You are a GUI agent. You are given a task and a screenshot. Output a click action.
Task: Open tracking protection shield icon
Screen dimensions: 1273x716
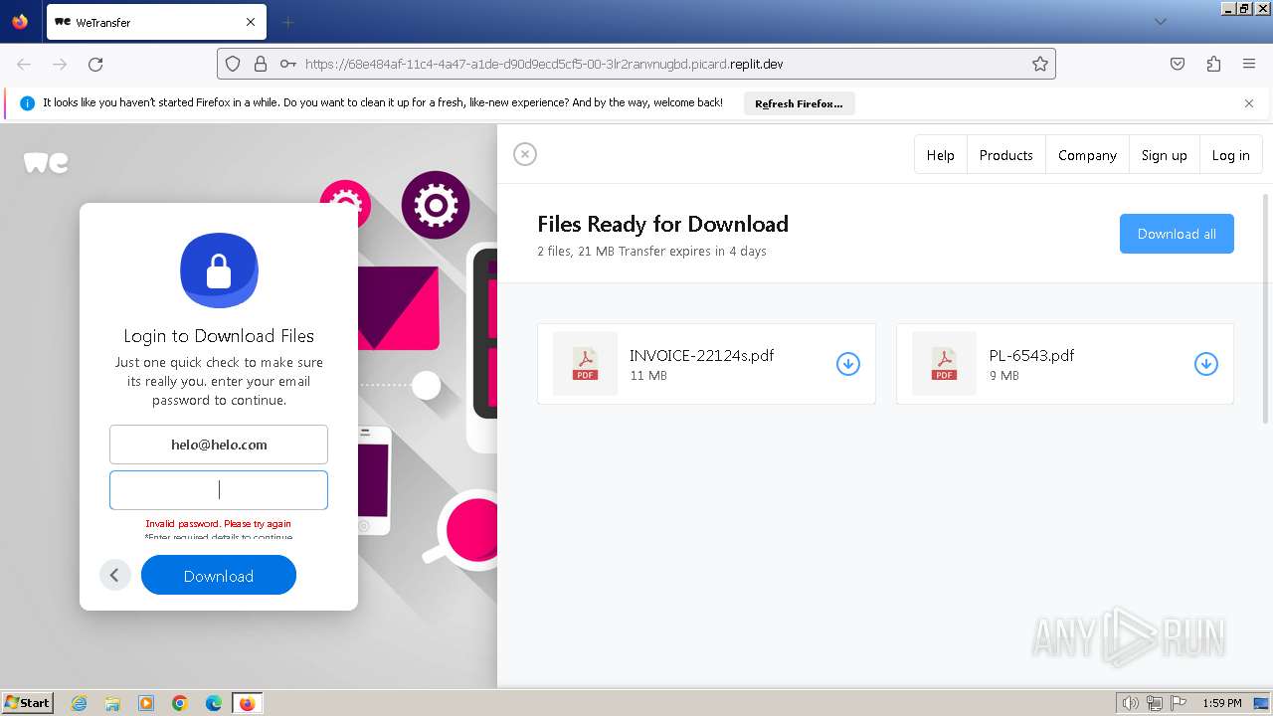233,64
